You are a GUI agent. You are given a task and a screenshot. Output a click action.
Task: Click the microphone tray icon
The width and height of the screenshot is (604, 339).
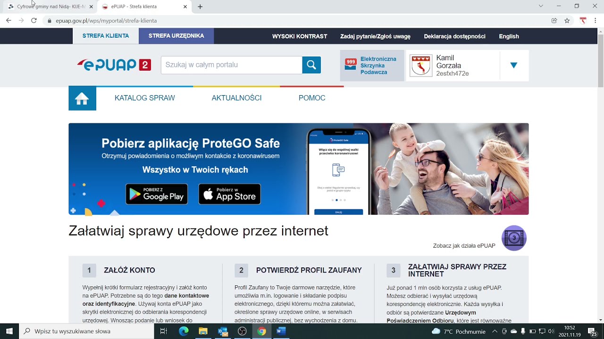(523, 331)
